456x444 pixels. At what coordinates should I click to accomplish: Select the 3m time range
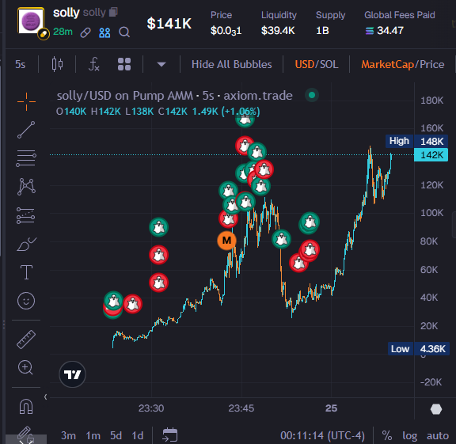click(x=68, y=435)
